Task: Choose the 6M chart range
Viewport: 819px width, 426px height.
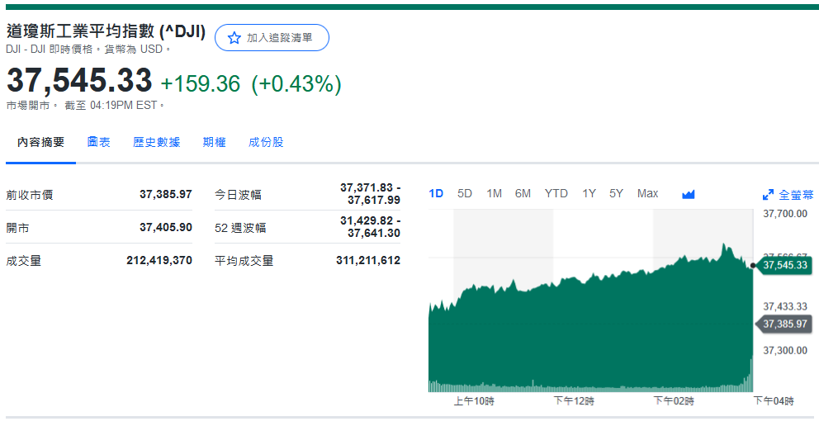Action: 523,193
